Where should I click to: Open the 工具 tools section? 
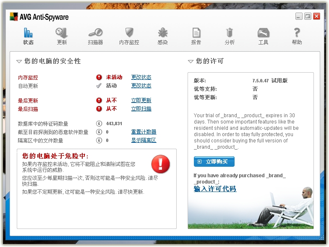pos(264,36)
